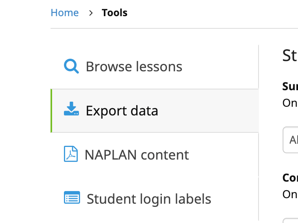Click the Student login labels card icon
Image resolution: width=298 pixels, height=223 pixels.
pyautogui.click(x=72, y=197)
